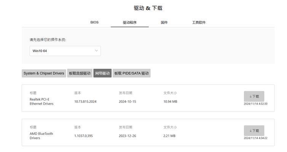Filter by System & Chipset Drivers
287x152 pixels.
click(44, 73)
